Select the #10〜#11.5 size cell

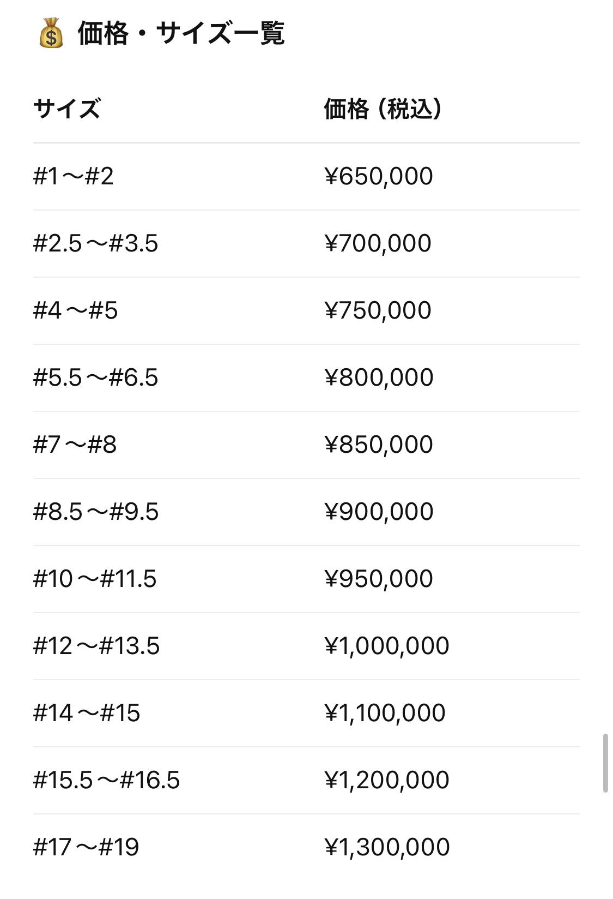pyautogui.click(x=95, y=579)
